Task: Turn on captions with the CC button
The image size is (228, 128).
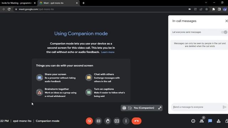Action: click(98, 121)
